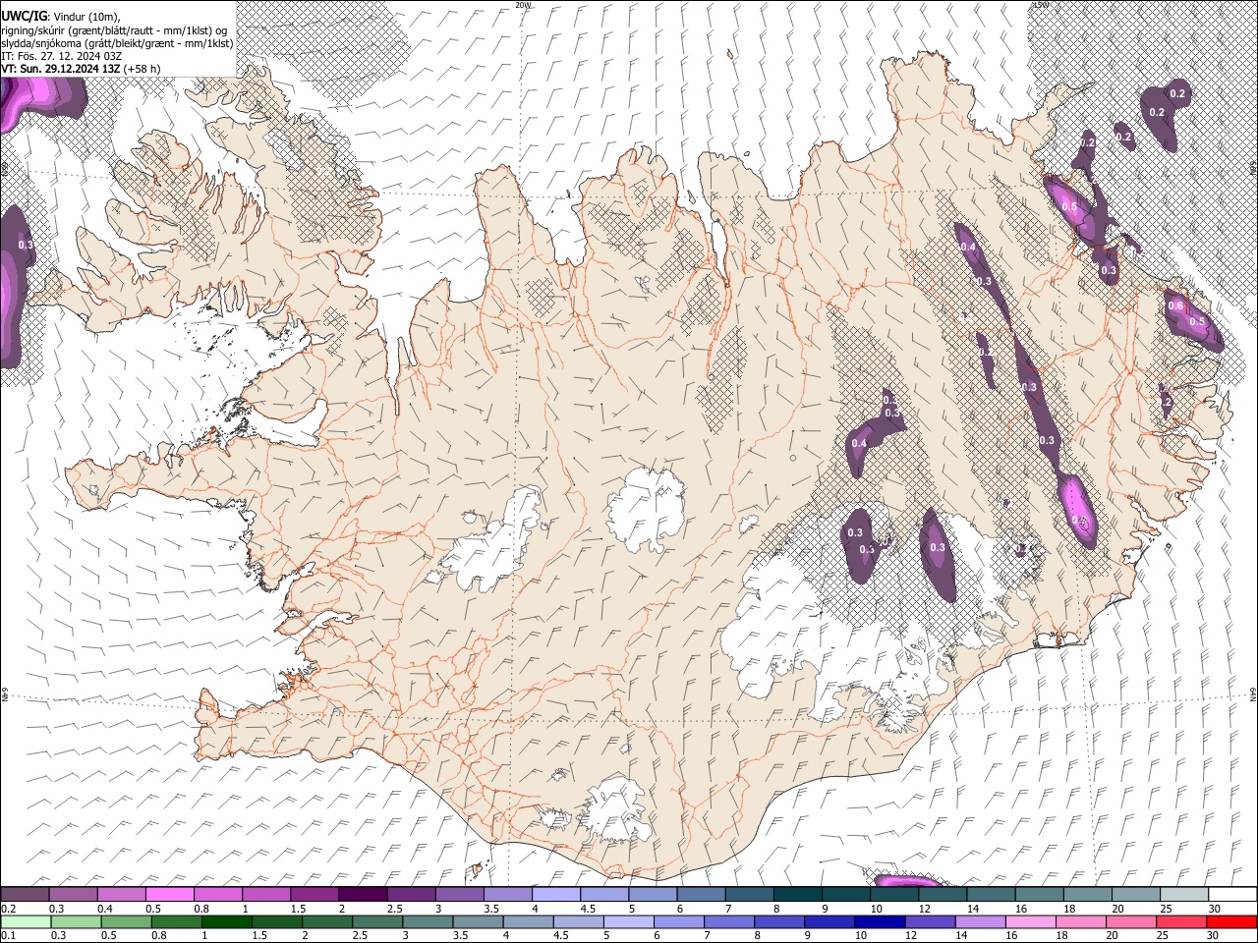Select the darkest purple 2 snow legend swatch
This screenshot has height=943, width=1258.
pyautogui.click(x=363, y=894)
